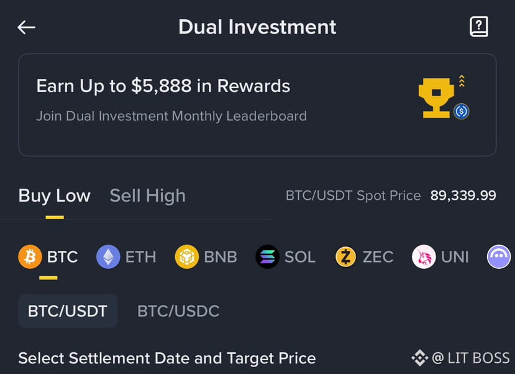Select the BTC/USDC pair chip
515x374 pixels.
178,311
